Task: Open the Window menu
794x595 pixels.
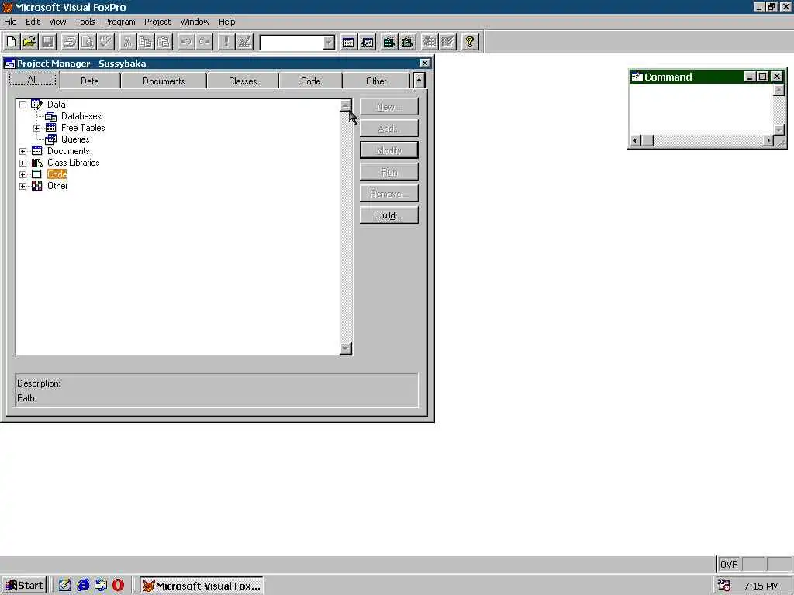Action: tap(195, 22)
